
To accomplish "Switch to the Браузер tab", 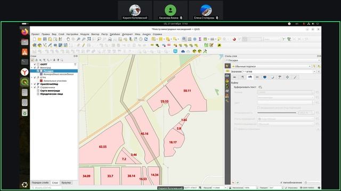I will coord(66,183).
